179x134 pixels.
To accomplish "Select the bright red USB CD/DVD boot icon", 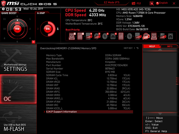I will 146,36.
